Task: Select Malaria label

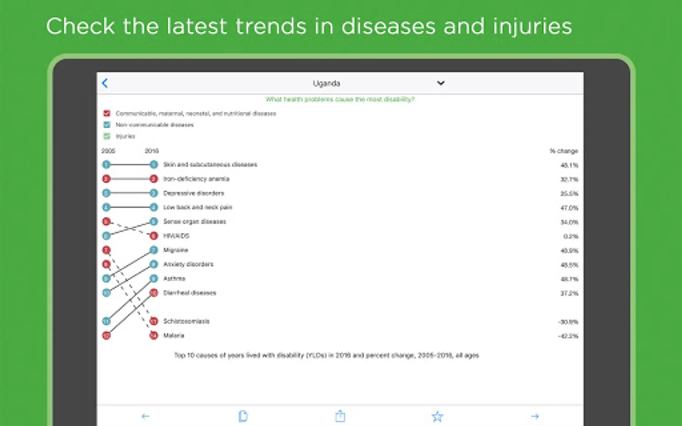Action: pos(174,335)
